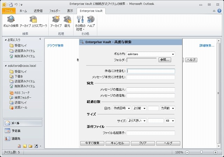Click the zoom out minus button
The height and width of the screenshot is (157, 224).
click(x=187, y=152)
